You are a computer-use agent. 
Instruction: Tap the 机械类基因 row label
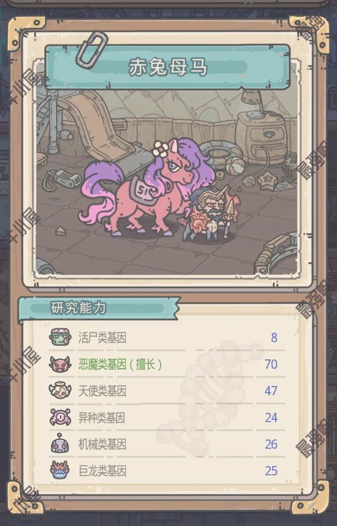coord(103,444)
